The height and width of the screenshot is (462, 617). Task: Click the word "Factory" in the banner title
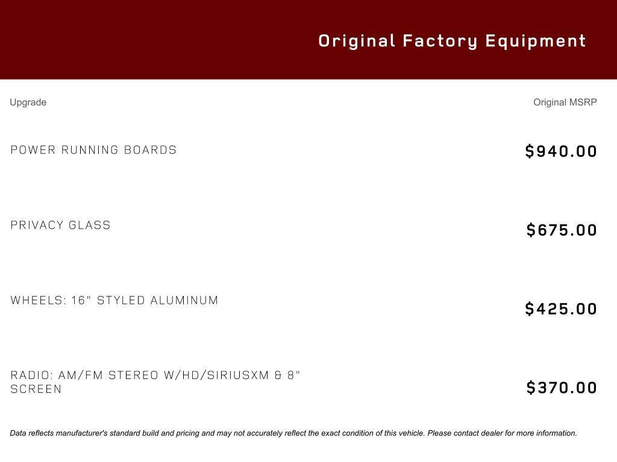[440, 41]
